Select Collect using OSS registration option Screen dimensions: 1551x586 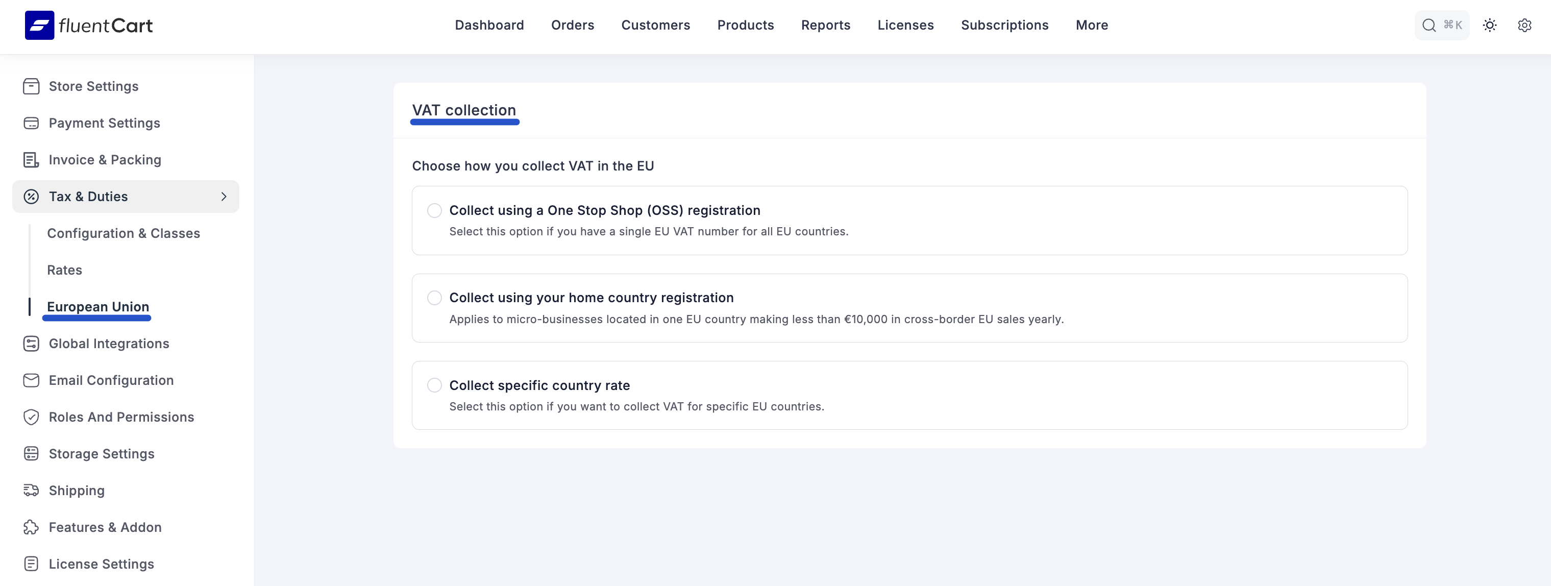[434, 210]
